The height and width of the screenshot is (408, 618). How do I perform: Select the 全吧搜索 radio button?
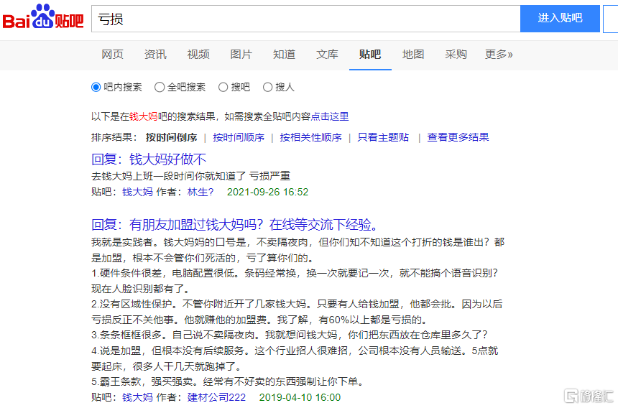point(160,87)
